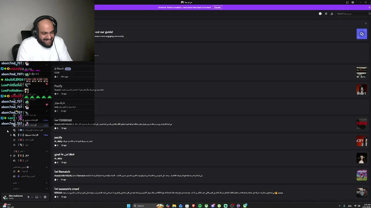Collapse the private rooms category with gear emoji
Screen dimensions: 371x208
(22, 167)
